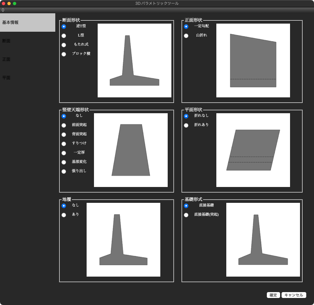Pick すりつけ wall top shape
Viewport: 314px width, 305px height.
64,144
